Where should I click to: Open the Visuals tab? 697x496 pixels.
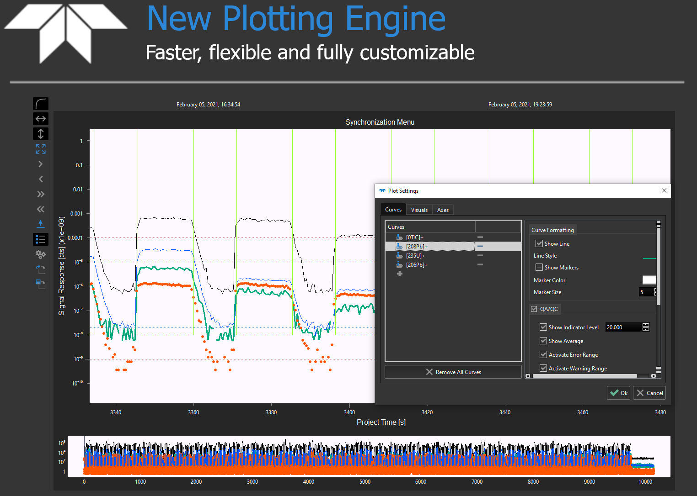point(419,210)
